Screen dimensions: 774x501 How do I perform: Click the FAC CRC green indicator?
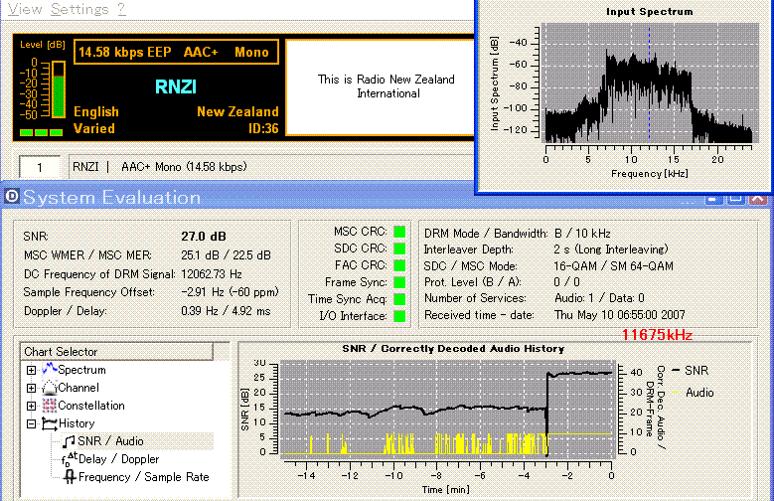coord(399,265)
